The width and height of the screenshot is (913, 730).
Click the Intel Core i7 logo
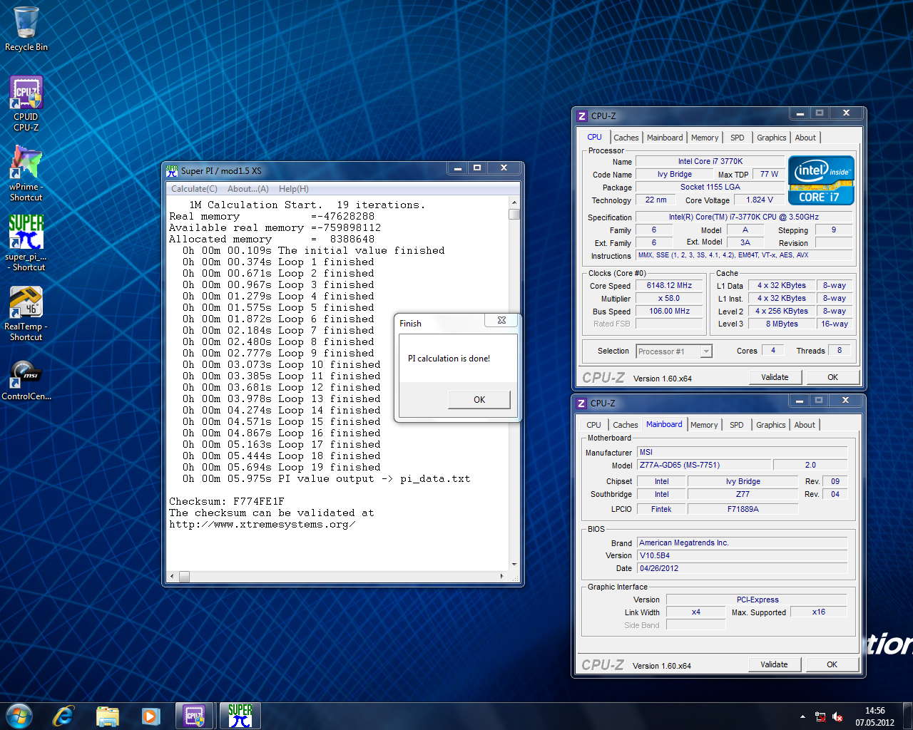821,180
